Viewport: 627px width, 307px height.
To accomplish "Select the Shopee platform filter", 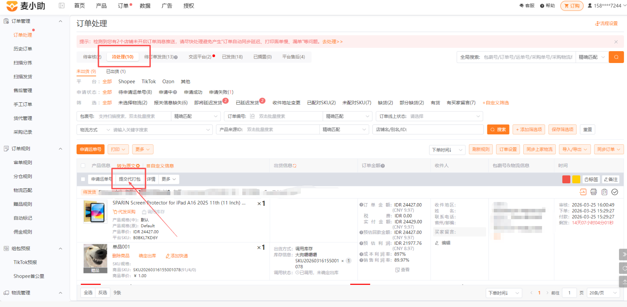I will 127,82.
